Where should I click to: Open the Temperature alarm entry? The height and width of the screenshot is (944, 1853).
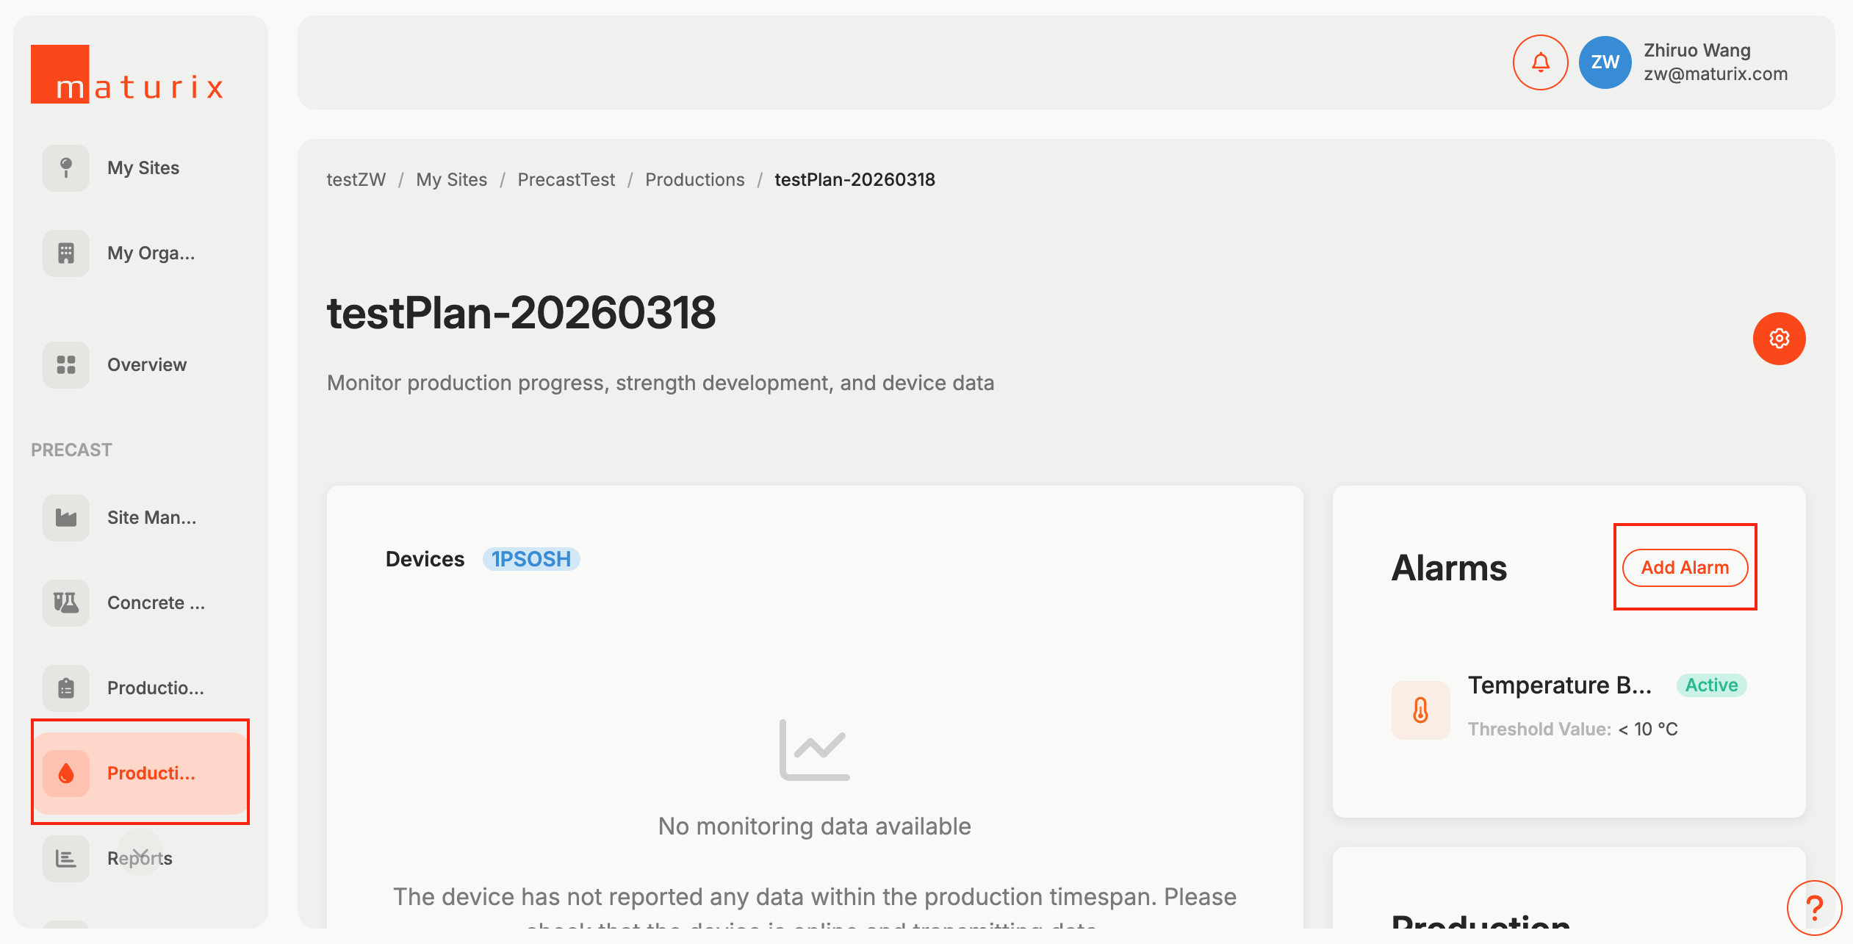tap(1559, 686)
